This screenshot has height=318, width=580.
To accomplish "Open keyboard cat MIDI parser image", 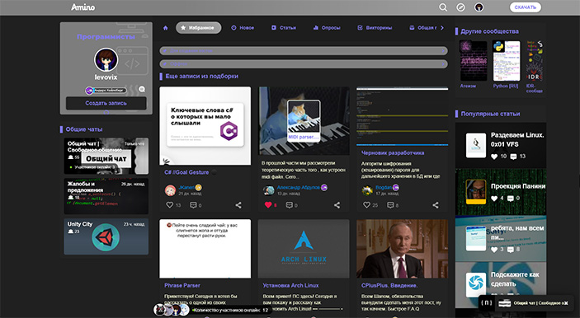I will [304, 121].
